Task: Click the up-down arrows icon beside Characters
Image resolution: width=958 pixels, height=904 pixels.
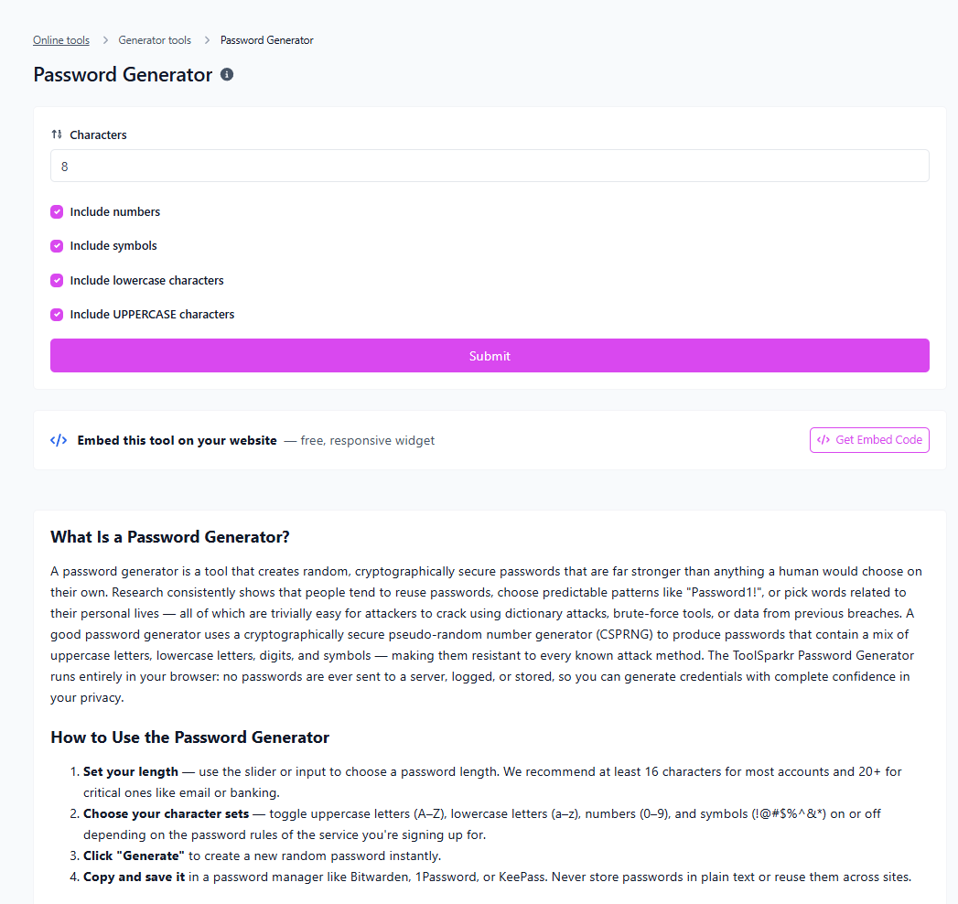Action: point(57,135)
